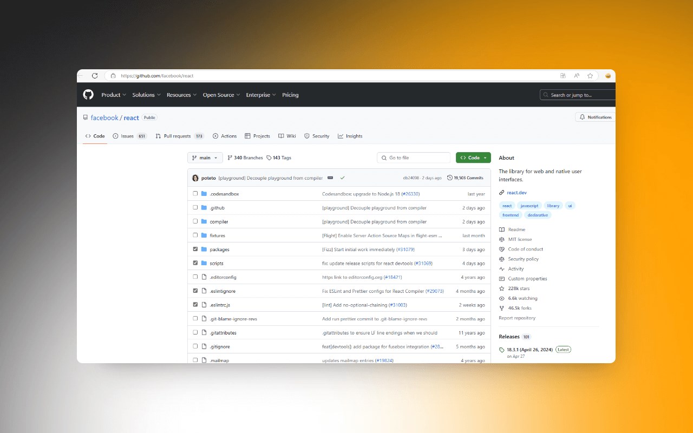Open .codesandbox folder icon
The image size is (693, 433).
(x=204, y=194)
